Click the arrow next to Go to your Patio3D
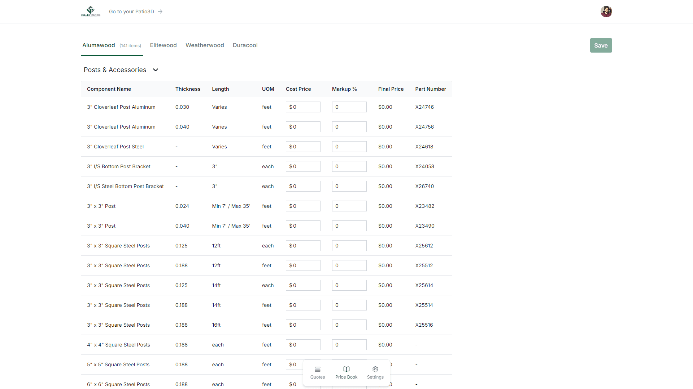Viewport: 693px width, 389px height. [160, 12]
